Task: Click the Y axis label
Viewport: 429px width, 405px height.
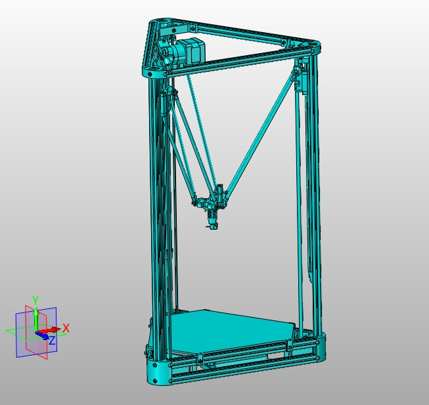Action: 35,300
